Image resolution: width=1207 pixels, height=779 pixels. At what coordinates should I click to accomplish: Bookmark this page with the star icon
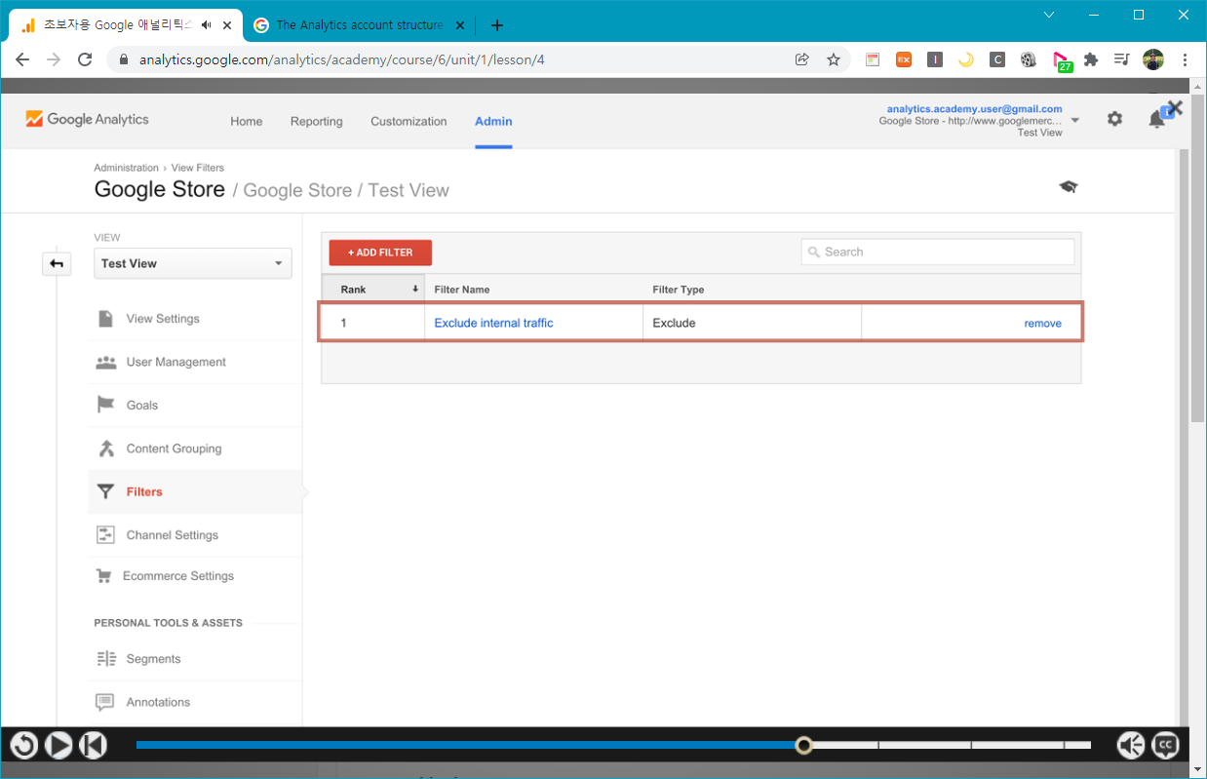(834, 59)
